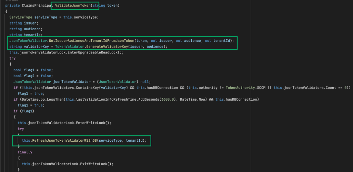Click the 'string issuer;' declaration line
This screenshot has height=172, width=353.
(21, 23)
